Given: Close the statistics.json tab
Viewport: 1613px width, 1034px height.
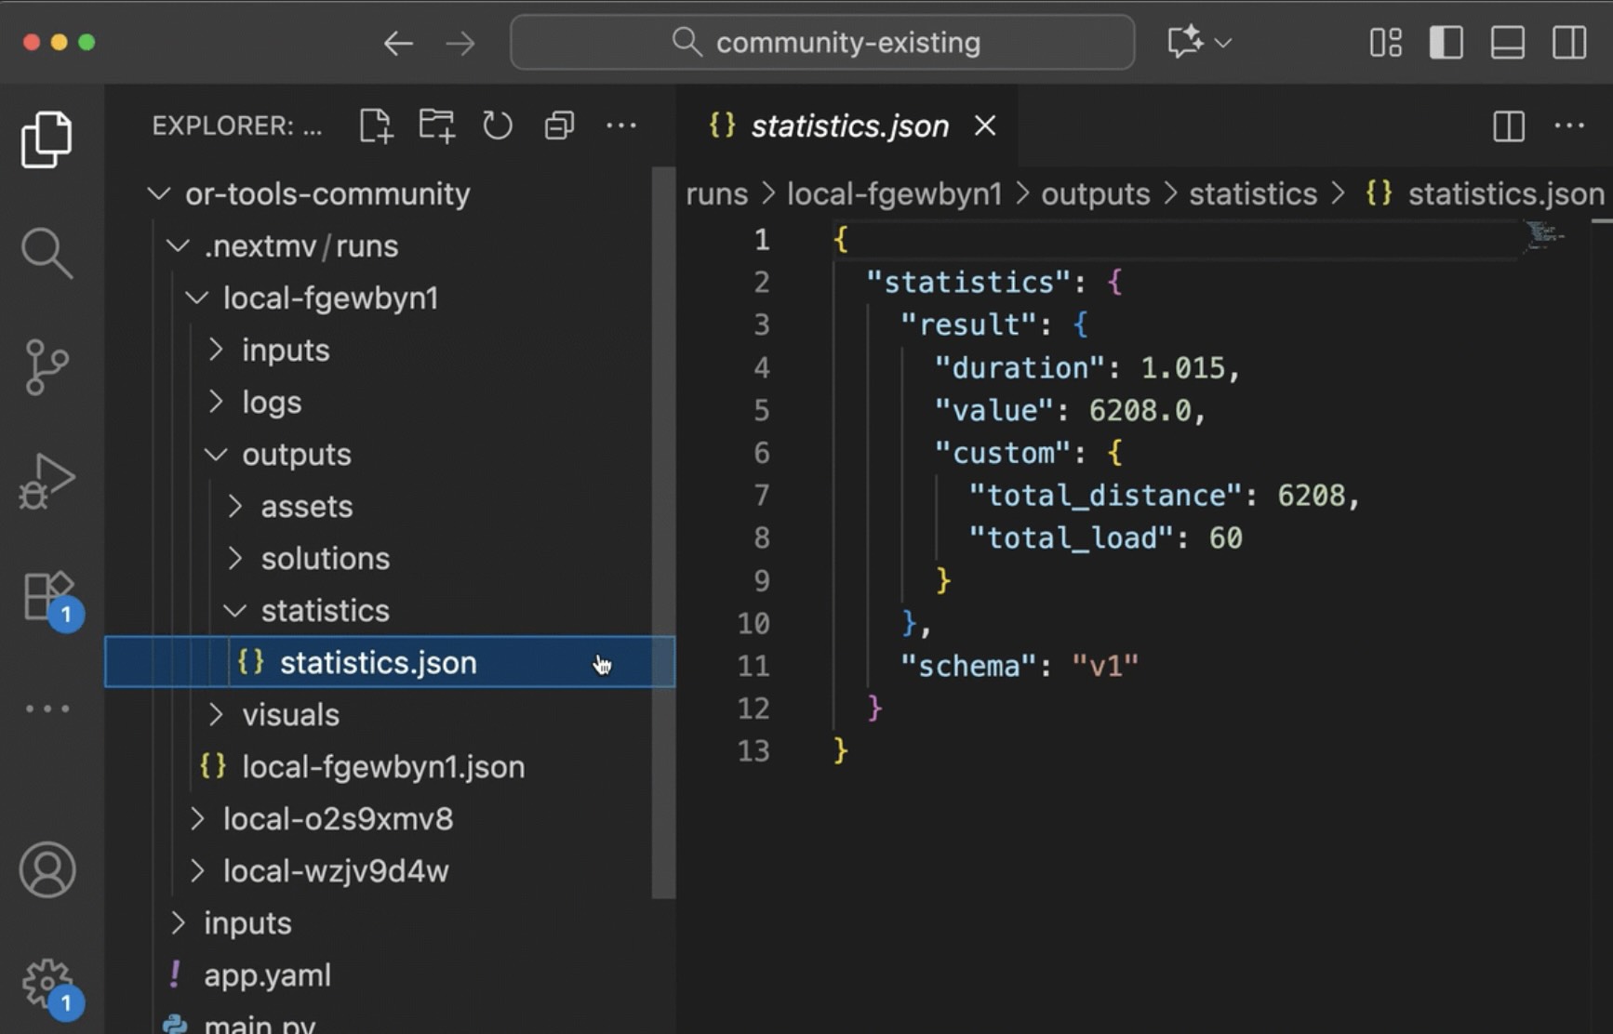Looking at the screenshot, I should point(985,126).
